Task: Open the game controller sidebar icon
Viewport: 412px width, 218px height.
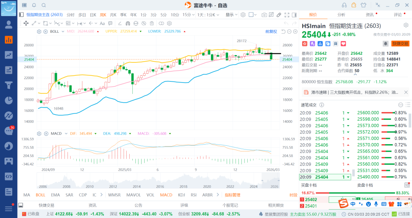Action: (x=9, y=161)
